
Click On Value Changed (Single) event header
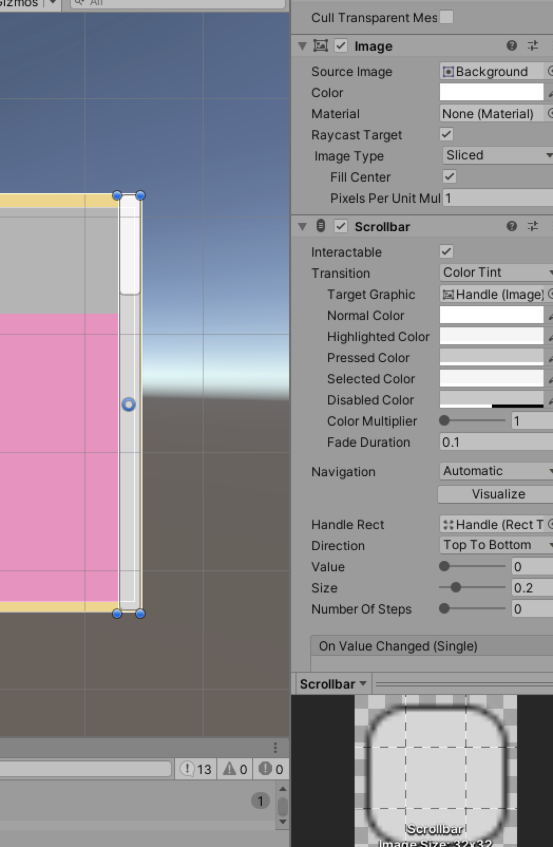(x=432, y=646)
